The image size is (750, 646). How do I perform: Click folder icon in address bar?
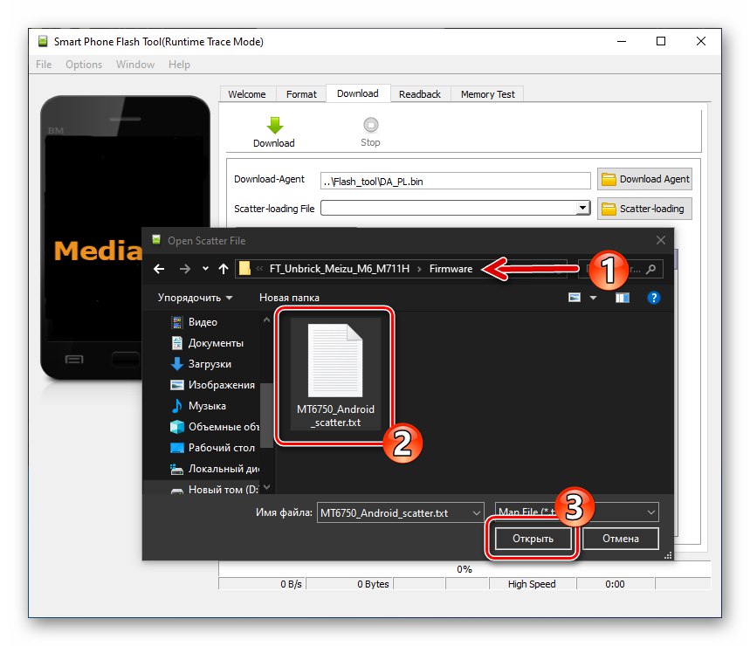(x=244, y=269)
